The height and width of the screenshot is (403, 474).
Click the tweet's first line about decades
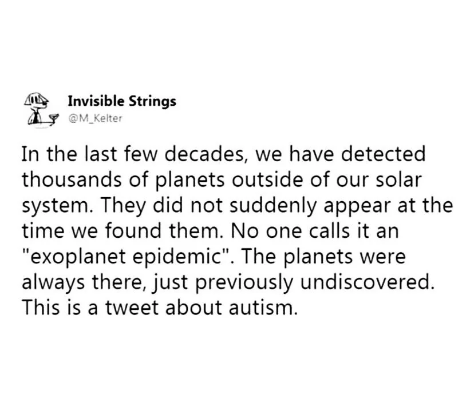point(223,154)
